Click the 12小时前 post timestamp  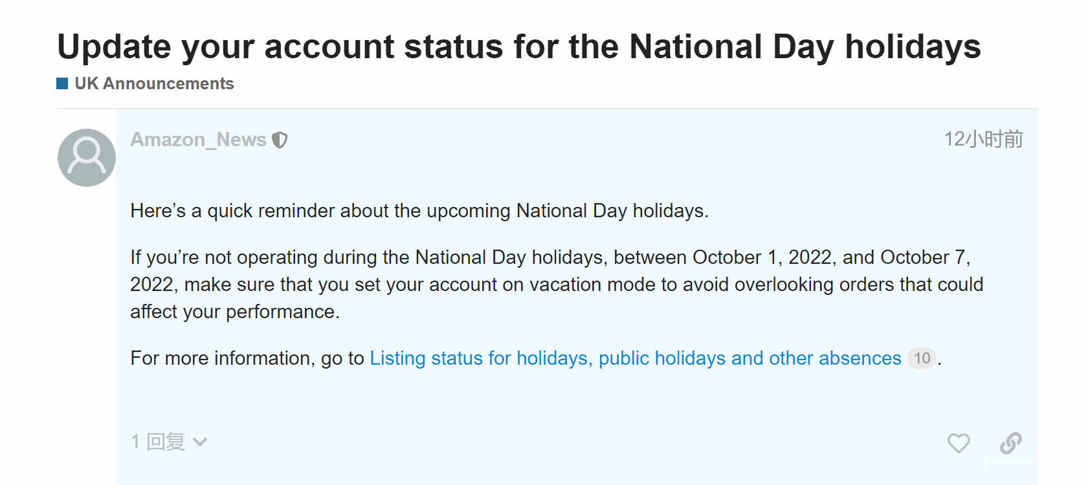coord(983,139)
